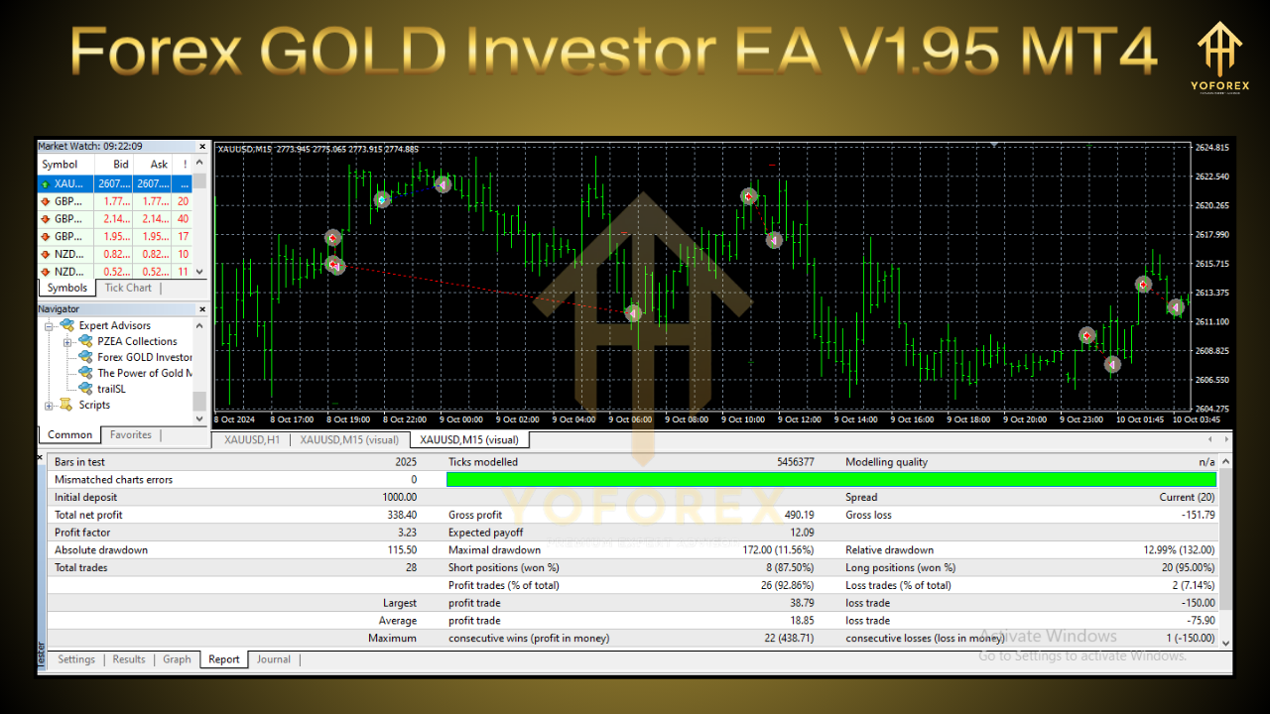Collapse the Expert Advisors tree node
The image size is (1270, 714).
[x=49, y=325]
